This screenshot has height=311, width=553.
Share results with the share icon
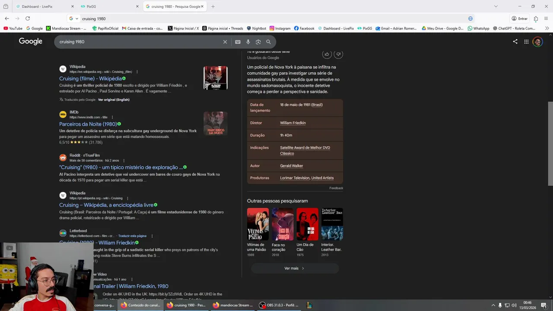coord(515,41)
